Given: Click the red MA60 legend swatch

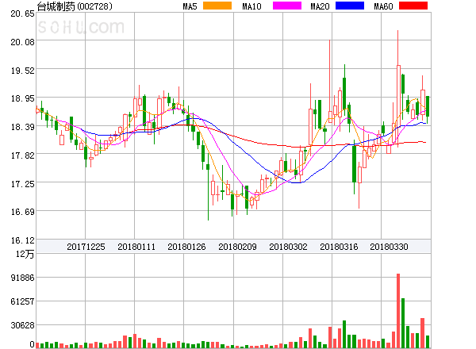Looking at the screenshot, I should point(413,6).
